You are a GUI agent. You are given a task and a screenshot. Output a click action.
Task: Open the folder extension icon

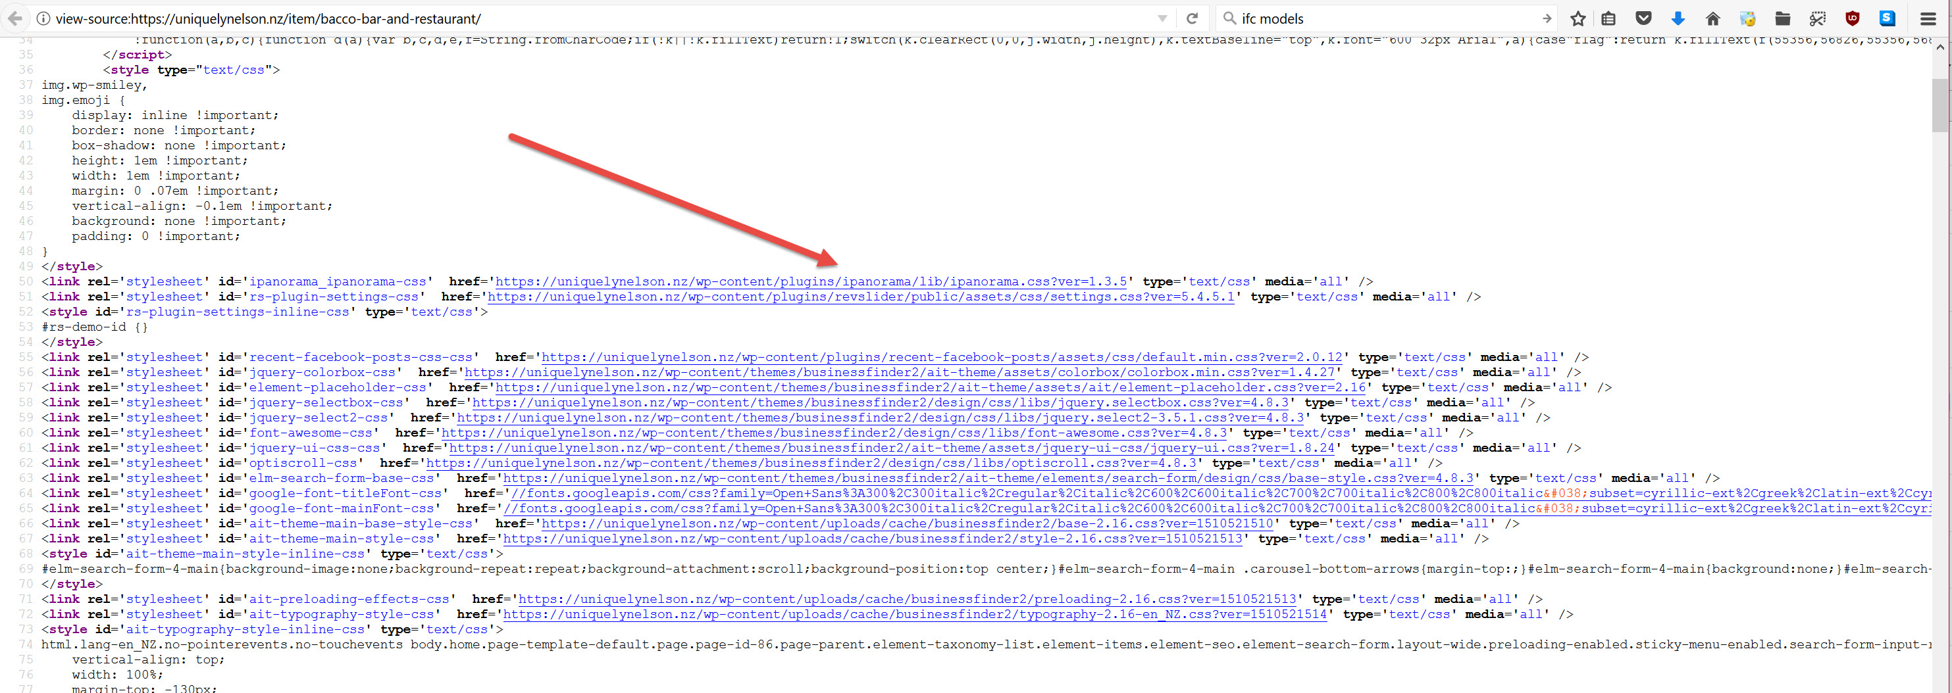point(1782,19)
